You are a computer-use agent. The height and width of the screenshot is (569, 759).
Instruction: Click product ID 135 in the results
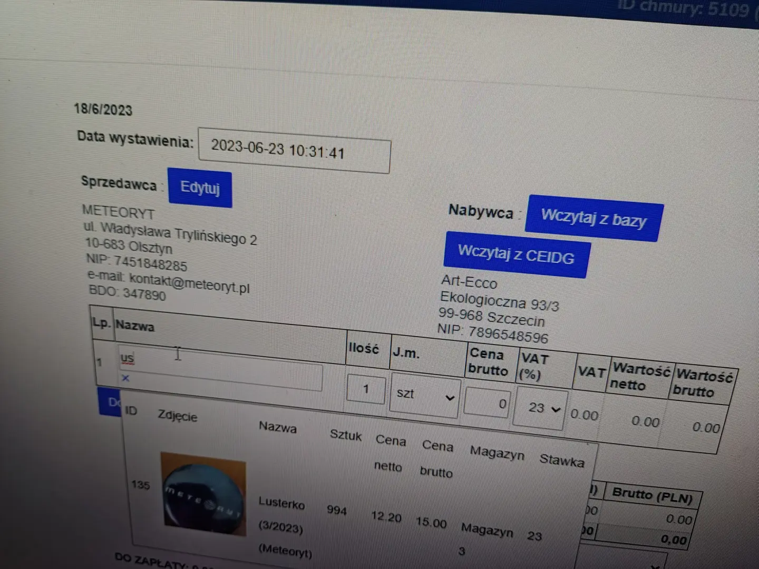click(141, 485)
